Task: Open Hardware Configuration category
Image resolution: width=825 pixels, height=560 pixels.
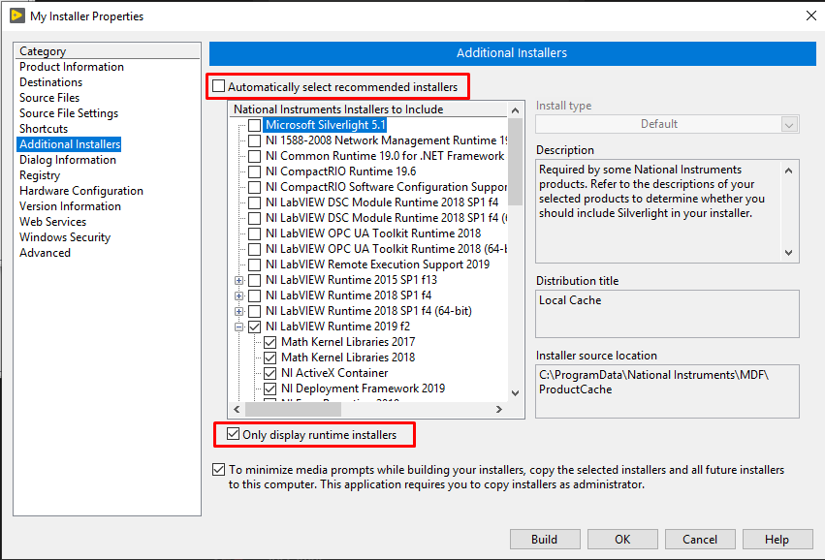Action: pyautogui.click(x=81, y=190)
